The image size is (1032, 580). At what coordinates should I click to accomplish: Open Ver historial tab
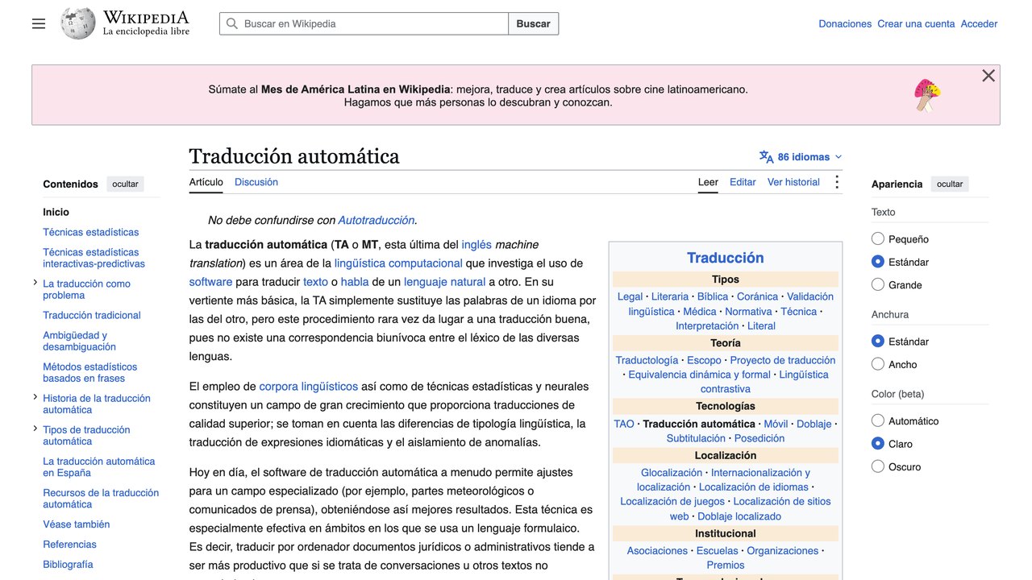(793, 182)
